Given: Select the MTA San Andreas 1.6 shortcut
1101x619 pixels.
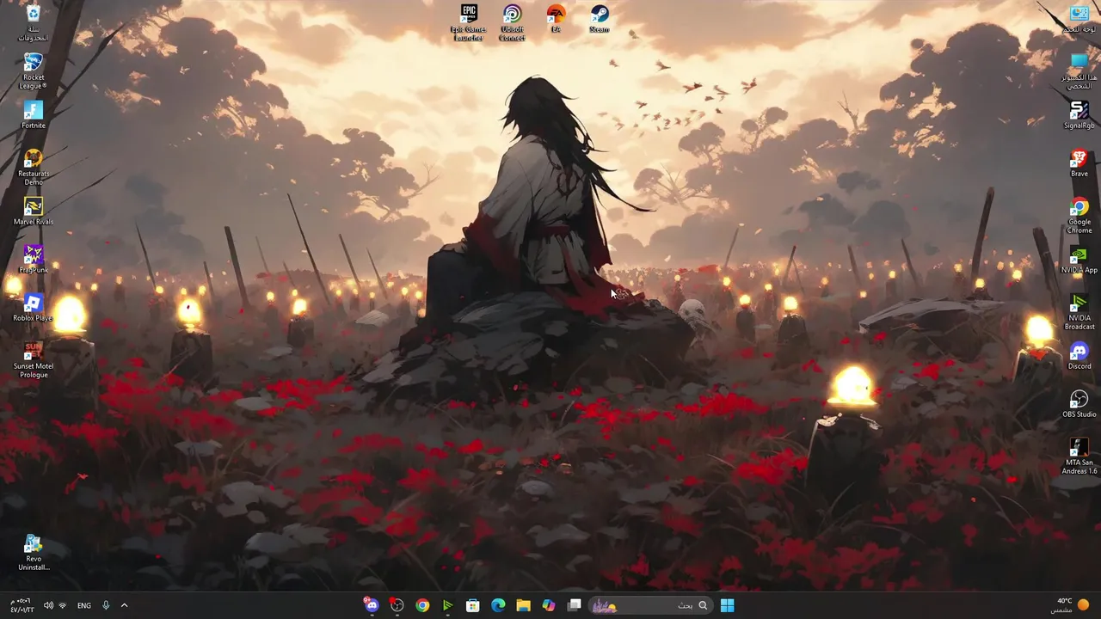Looking at the screenshot, I should [x=1079, y=457].
